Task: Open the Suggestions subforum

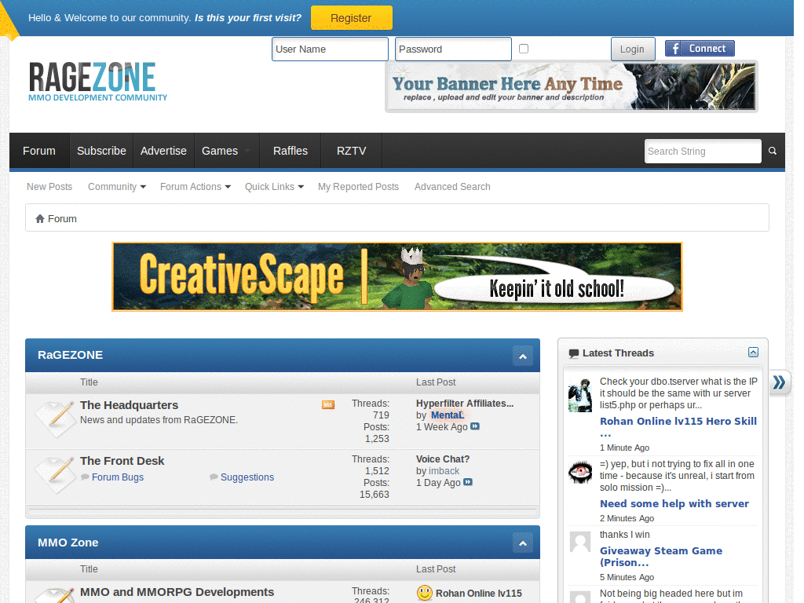Action: [x=247, y=477]
